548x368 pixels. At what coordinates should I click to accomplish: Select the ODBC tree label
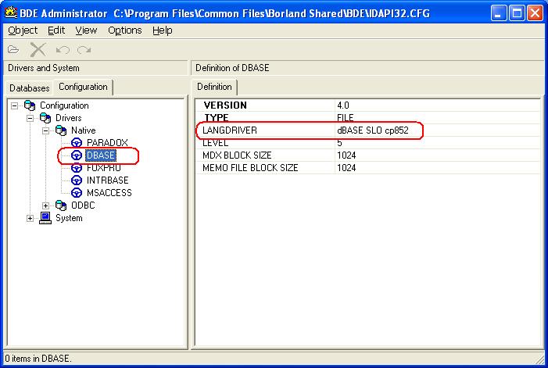click(83, 205)
